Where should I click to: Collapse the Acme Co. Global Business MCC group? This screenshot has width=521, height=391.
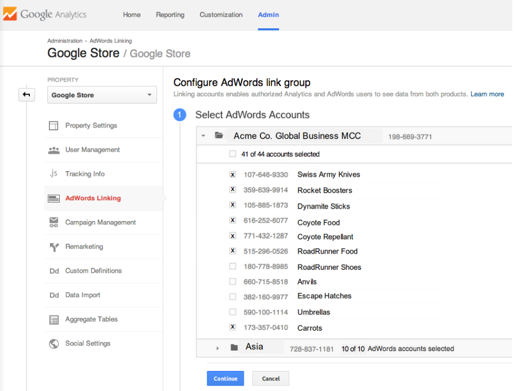204,136
